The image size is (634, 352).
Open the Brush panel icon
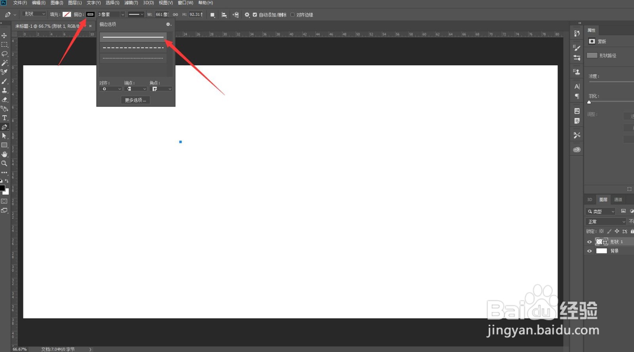[x=577, y=48]
